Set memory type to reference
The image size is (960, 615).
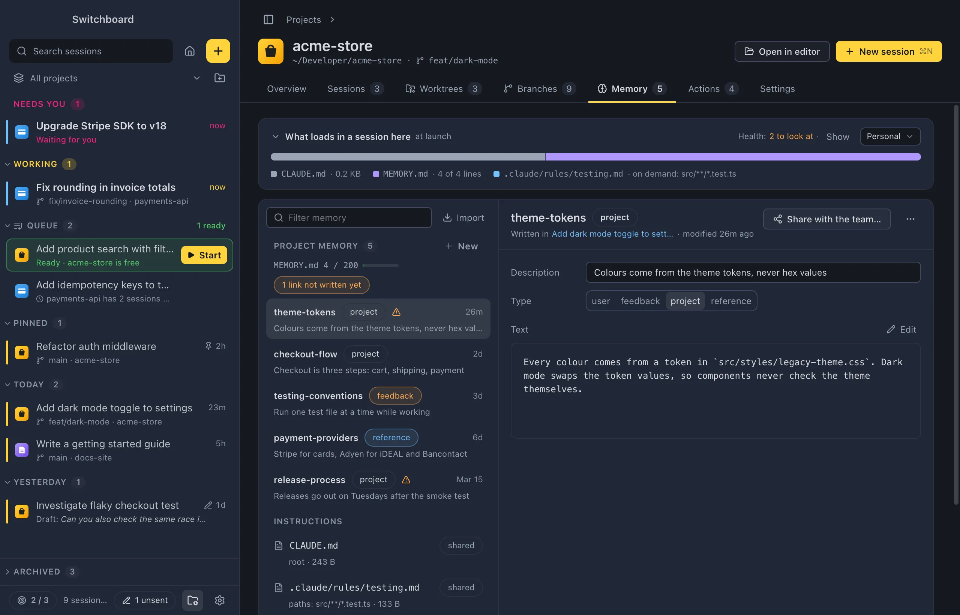731,301
